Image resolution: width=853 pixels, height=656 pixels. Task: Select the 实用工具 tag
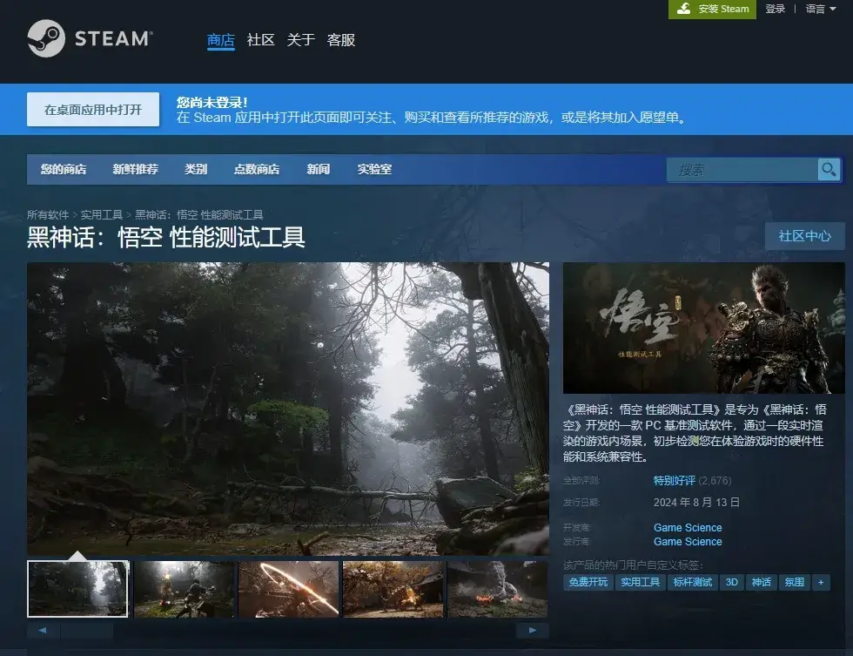641,583
